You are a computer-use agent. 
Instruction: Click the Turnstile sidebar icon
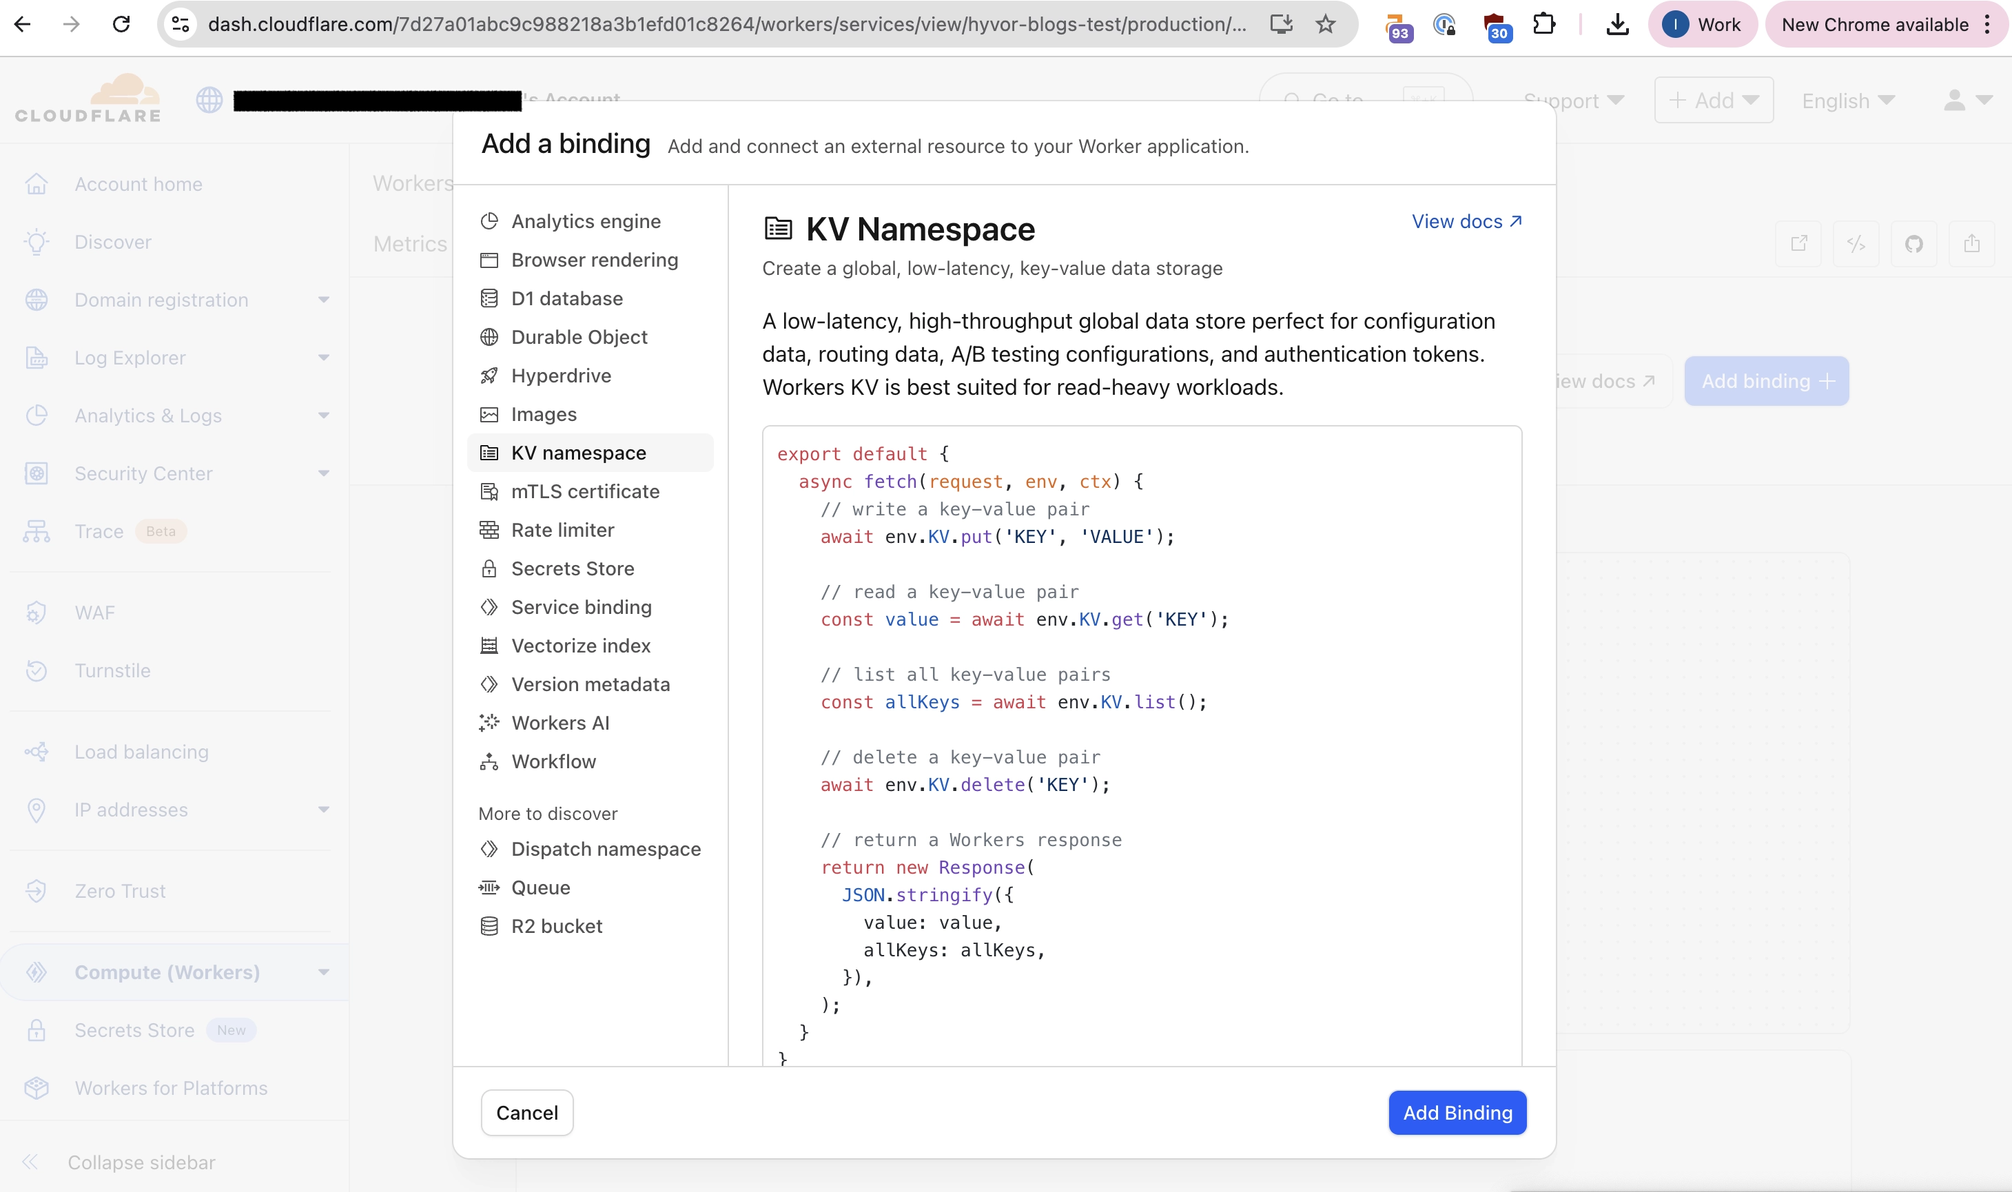point(36,670)
